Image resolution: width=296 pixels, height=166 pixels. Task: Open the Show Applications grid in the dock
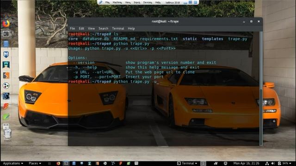tap(6, 126)
